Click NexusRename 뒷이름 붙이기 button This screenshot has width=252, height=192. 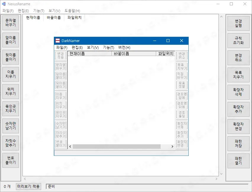pyautogui.click(x=11, y=57)
